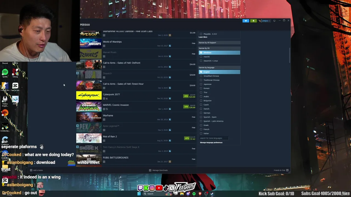Uncheck the Windows OS filter
The image size is (351, 197).
201,53
